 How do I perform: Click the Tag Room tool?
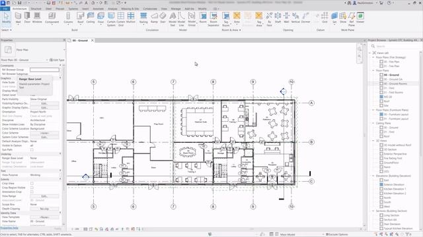point(226,19)
